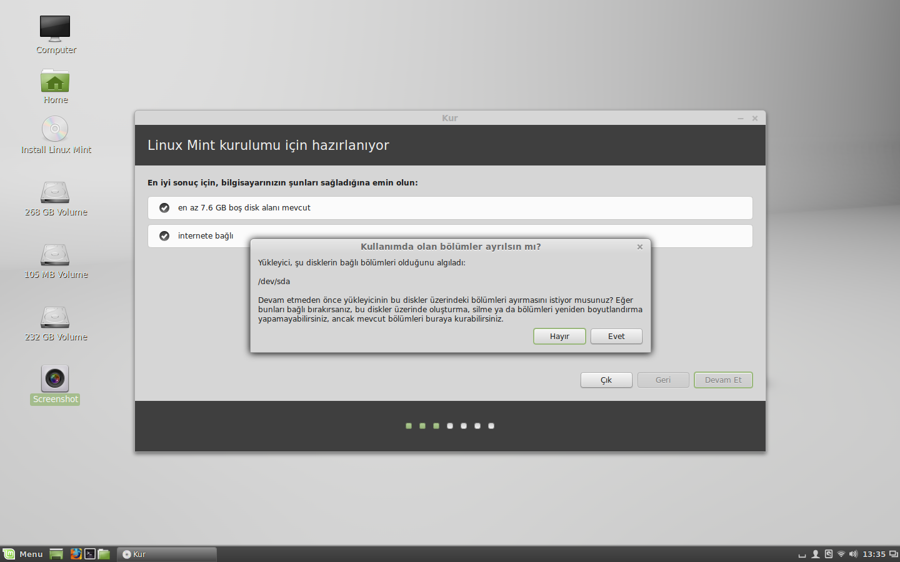This screenshot has width=900, height=562.
Task: Open the Wi-Fi network tray icon
Action: pos(841,554)
